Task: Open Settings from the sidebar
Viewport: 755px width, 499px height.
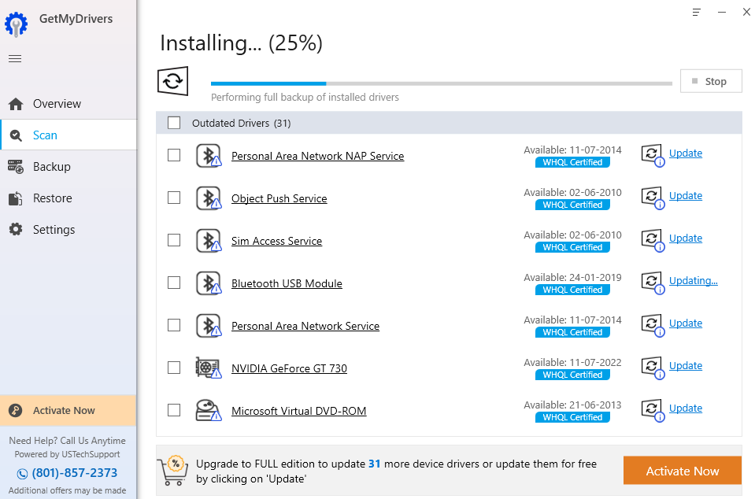Action: tap(54, 230)
